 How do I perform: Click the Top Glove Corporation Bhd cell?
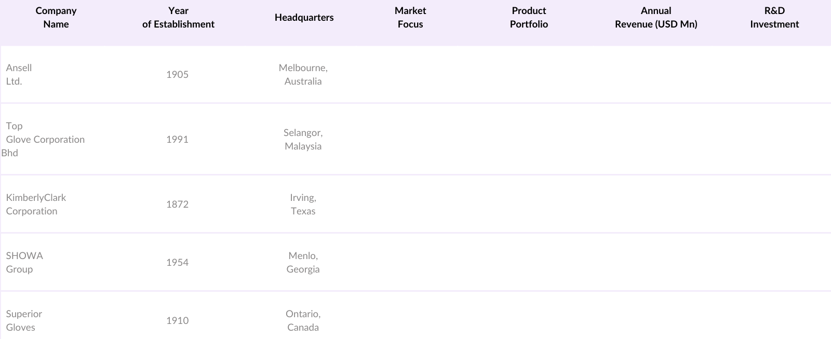(x=45, y=140)
